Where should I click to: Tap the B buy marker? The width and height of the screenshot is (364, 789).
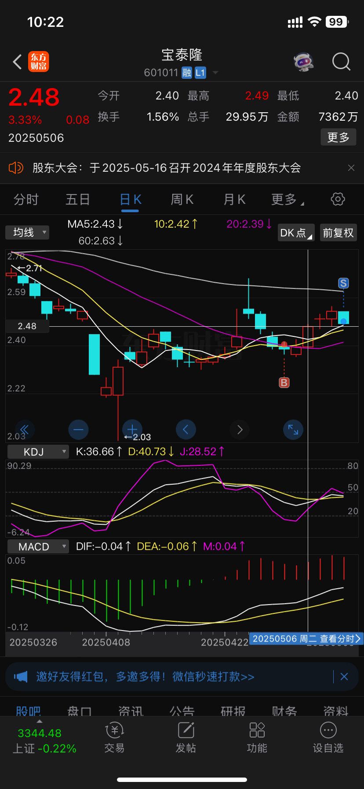[x=284, y=383]
